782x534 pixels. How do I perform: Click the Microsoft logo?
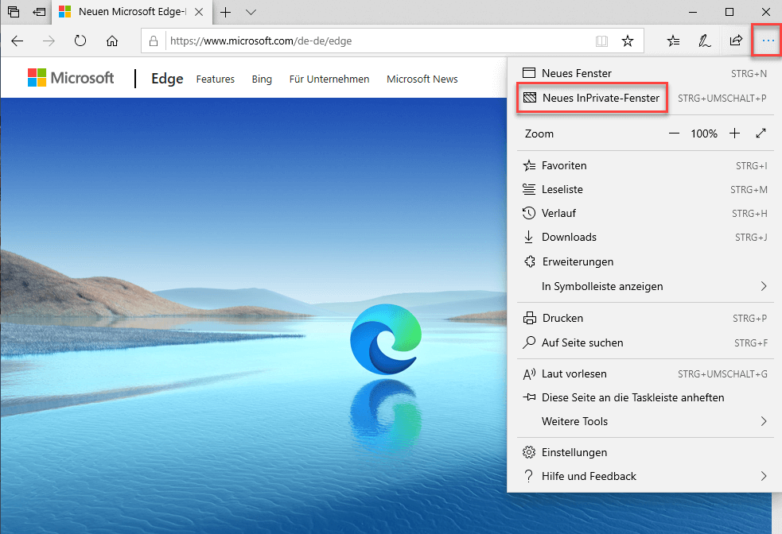click(x=71, y=78)
